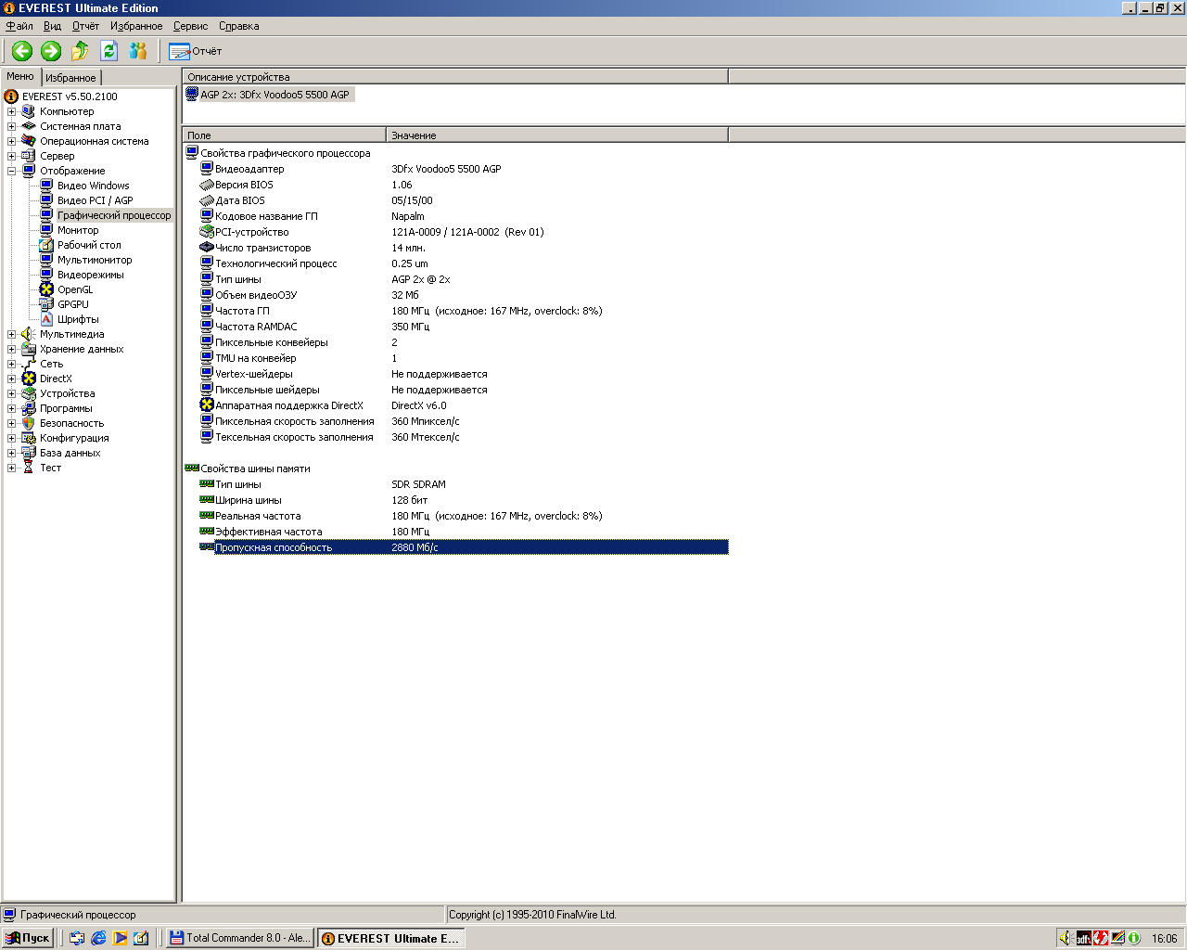Open the Избранное menu in the menu bar

point(136,26)
